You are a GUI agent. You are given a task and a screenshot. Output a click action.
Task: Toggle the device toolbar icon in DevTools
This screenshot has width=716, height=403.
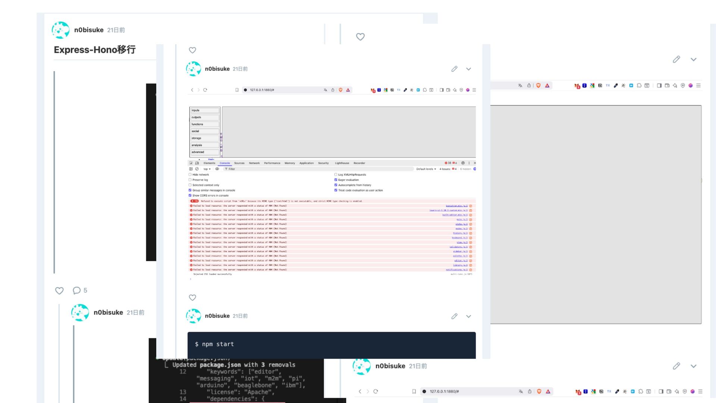click(x=197, y=163)
